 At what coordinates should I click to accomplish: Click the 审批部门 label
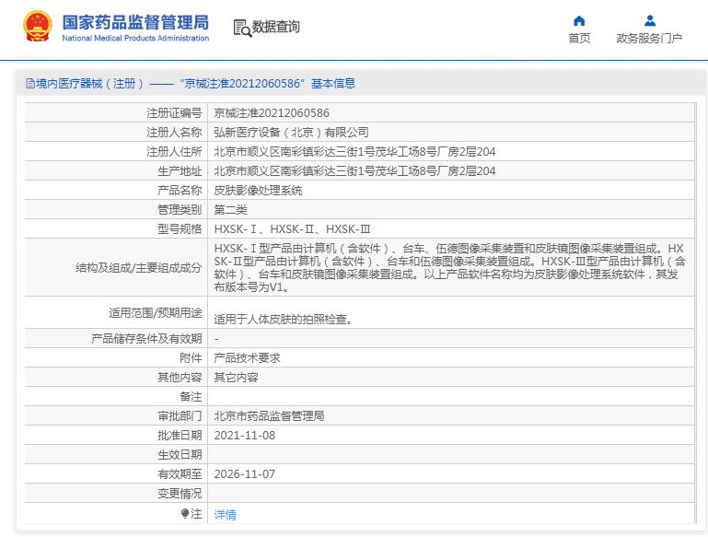[x=180, y=416]
